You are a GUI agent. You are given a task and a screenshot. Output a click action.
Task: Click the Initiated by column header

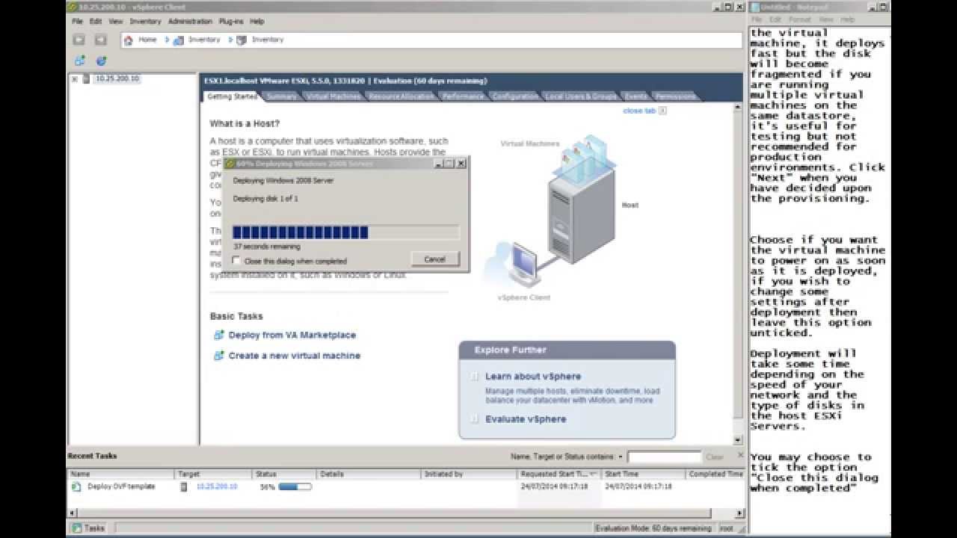click(469, 474)
